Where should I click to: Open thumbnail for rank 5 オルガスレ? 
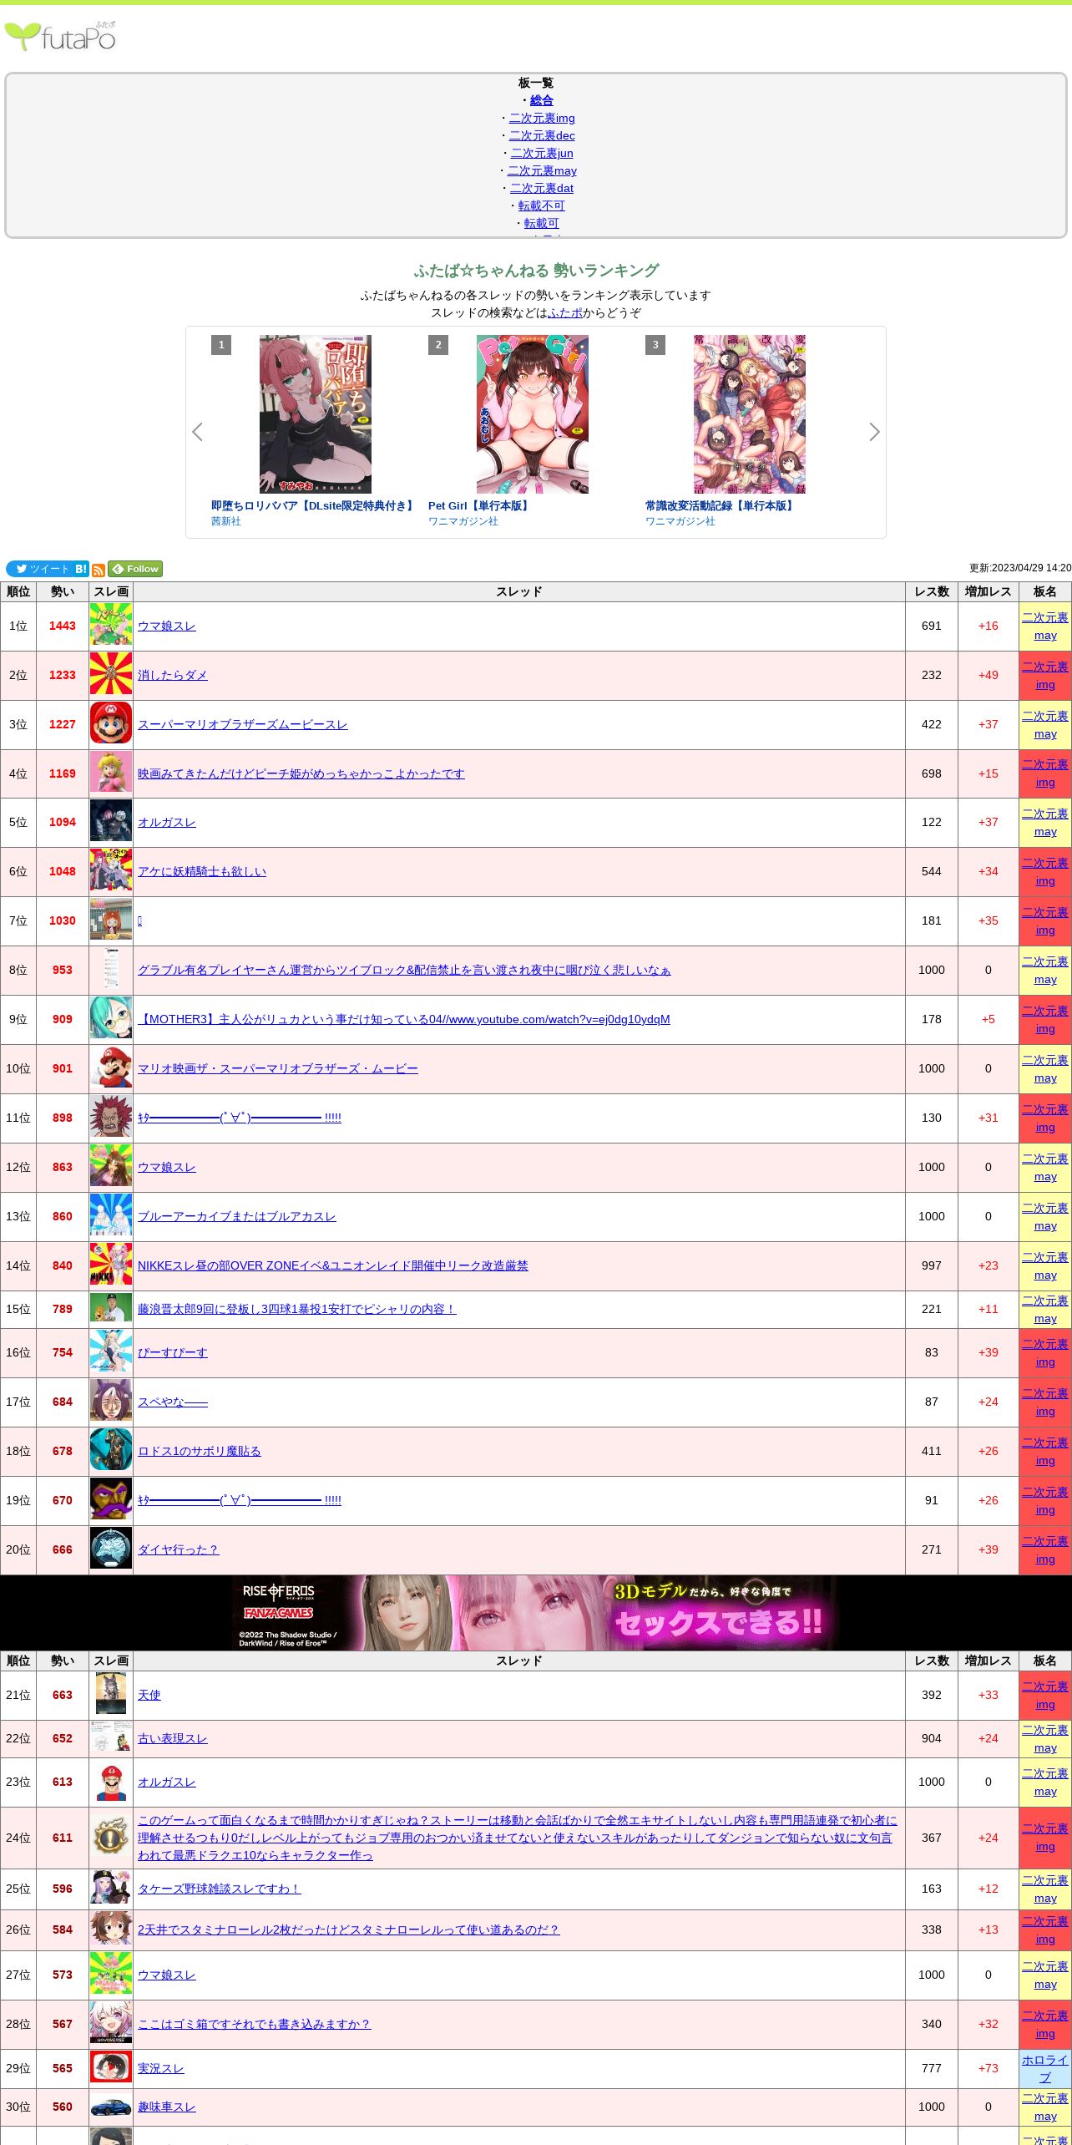[111, 821]
